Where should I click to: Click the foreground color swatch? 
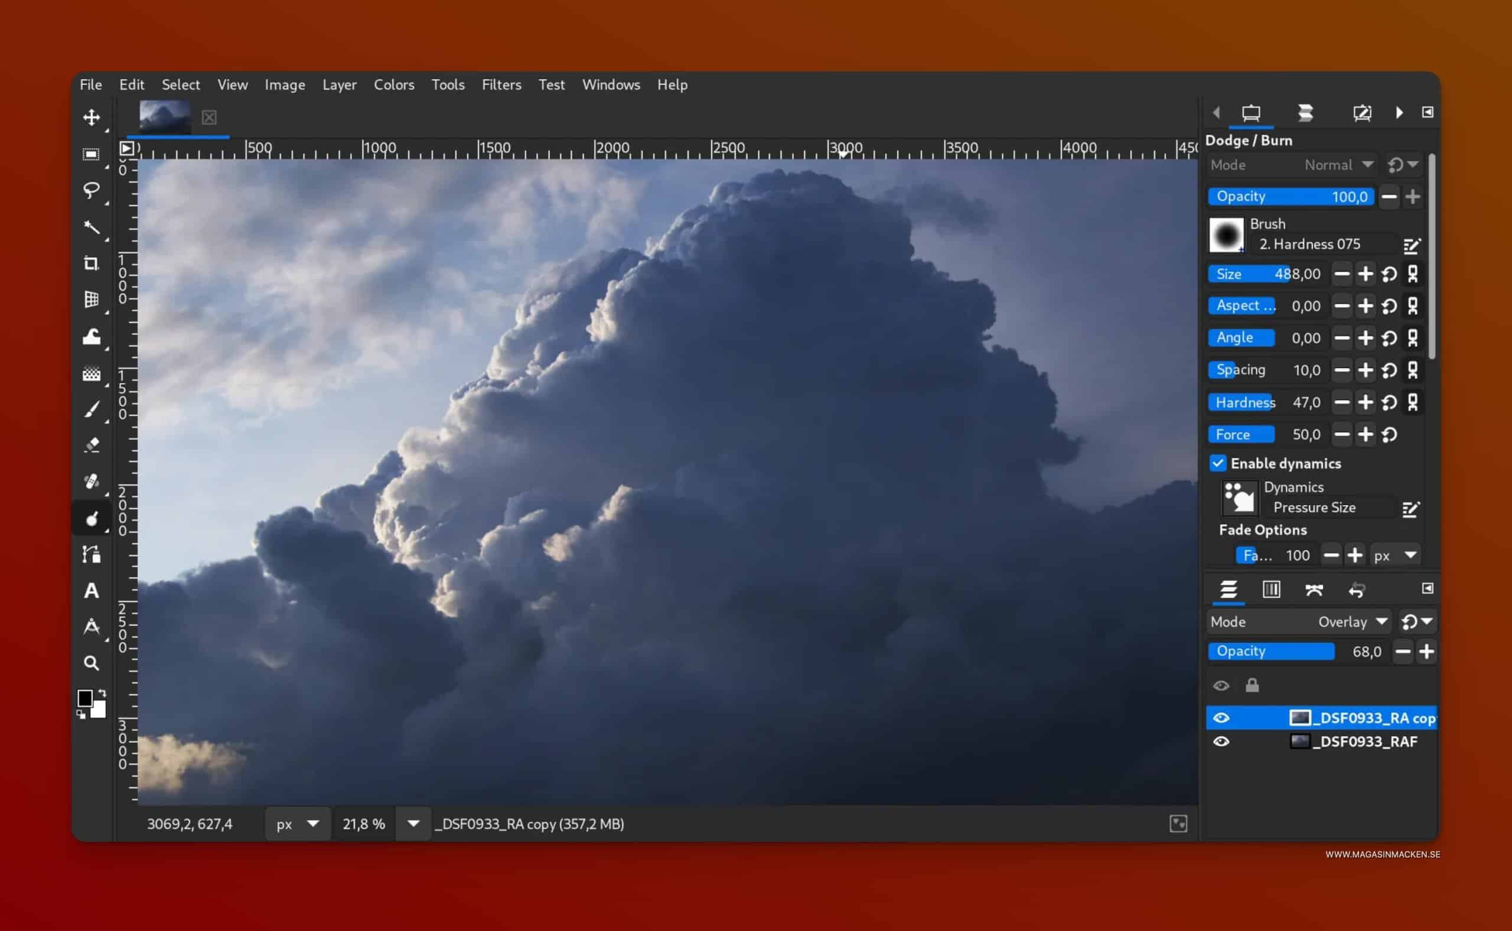pos(85,698)
